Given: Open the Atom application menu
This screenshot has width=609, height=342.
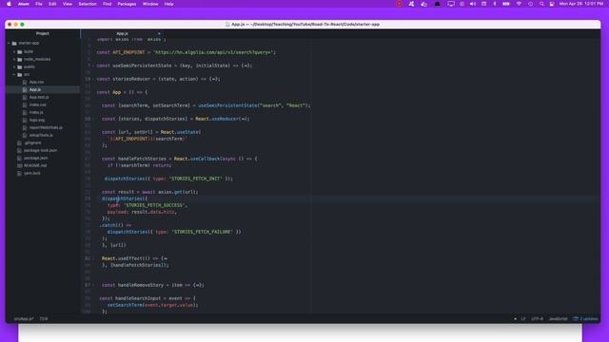Looking at the screenshot, I should coord(24,4).
